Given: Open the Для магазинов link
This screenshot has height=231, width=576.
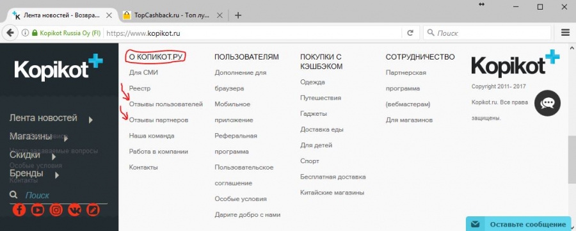Looking at the screenshot, I should (409, 120).
